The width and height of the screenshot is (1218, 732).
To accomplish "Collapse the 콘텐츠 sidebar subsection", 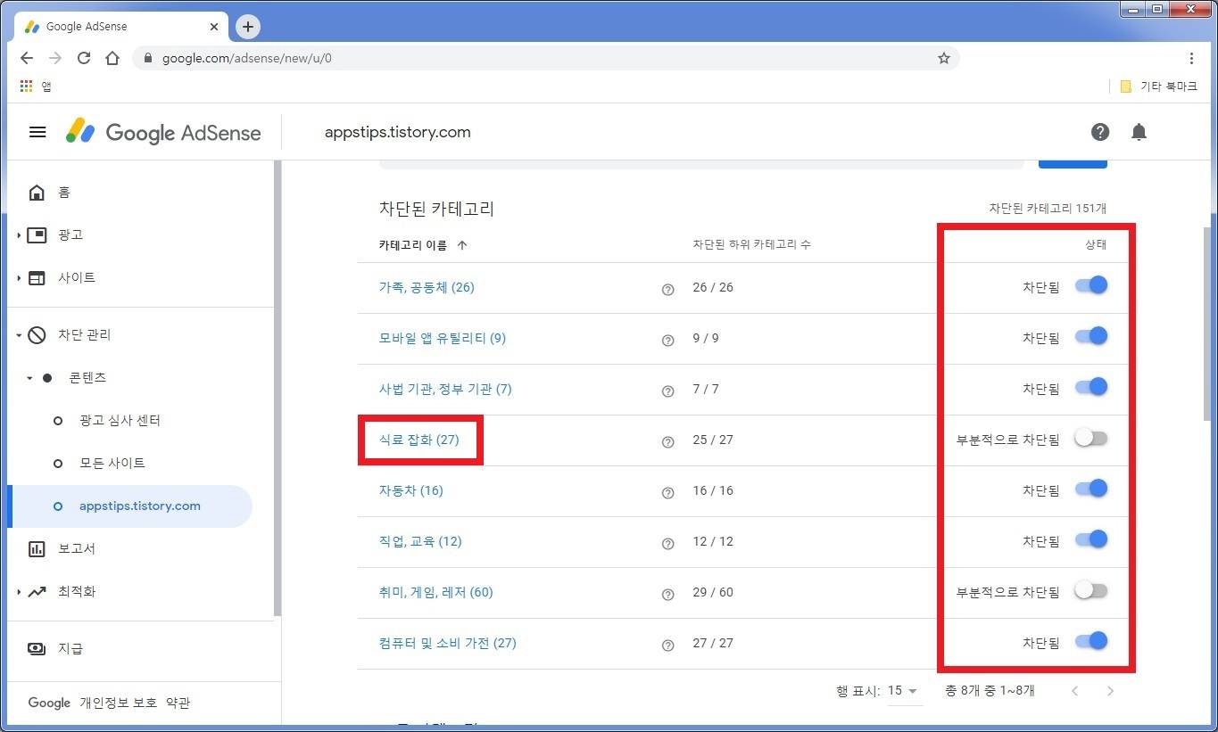I will (x=29, y=378).
